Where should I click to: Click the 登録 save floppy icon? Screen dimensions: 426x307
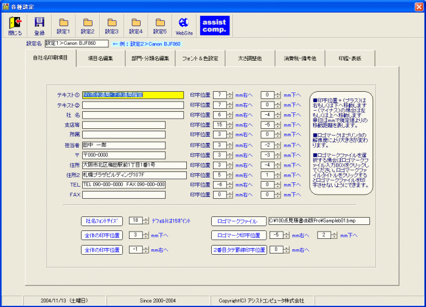(40, 26)
